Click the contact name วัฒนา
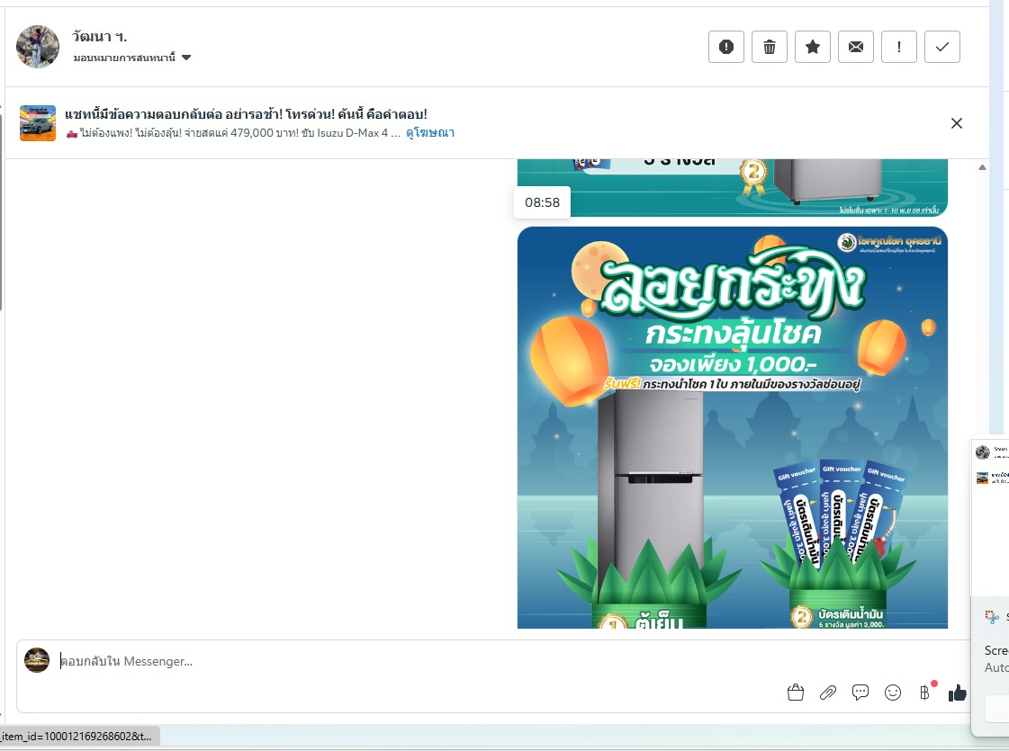The image size is (1009, 751). coord(100,37)
